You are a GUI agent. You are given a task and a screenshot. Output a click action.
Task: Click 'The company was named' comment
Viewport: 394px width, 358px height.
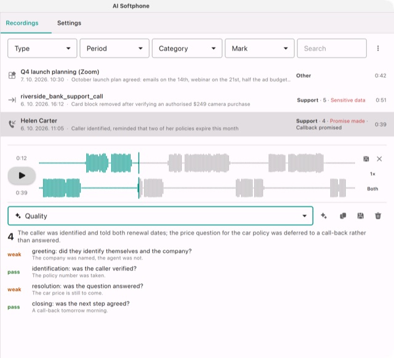pos(87,258)
